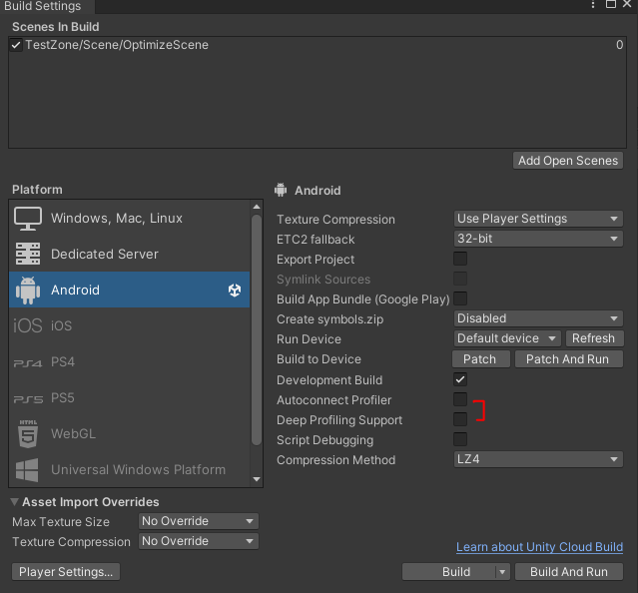Select the Universal Windows Platform row
Viewport: 638px width, 593px height.
[x=130, y=469]
